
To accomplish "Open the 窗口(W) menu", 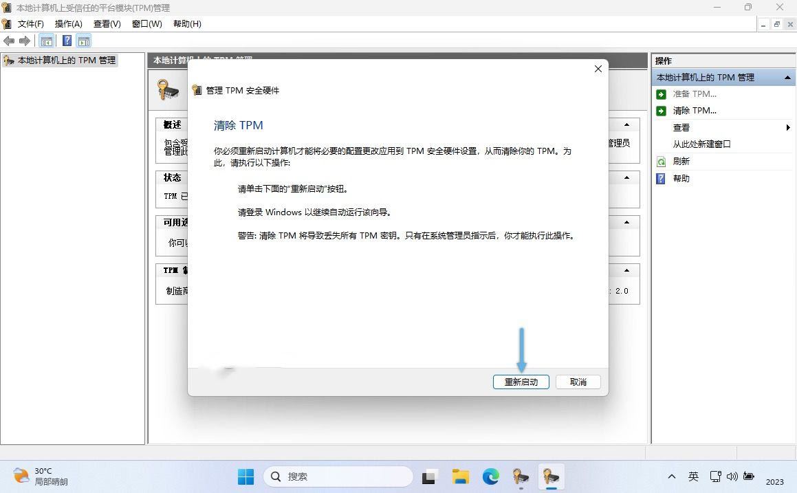I will pos(146,24).
